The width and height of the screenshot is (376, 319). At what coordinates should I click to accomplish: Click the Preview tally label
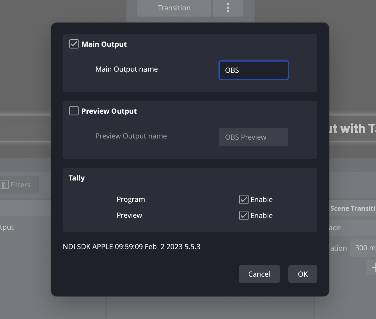point(129,215)
